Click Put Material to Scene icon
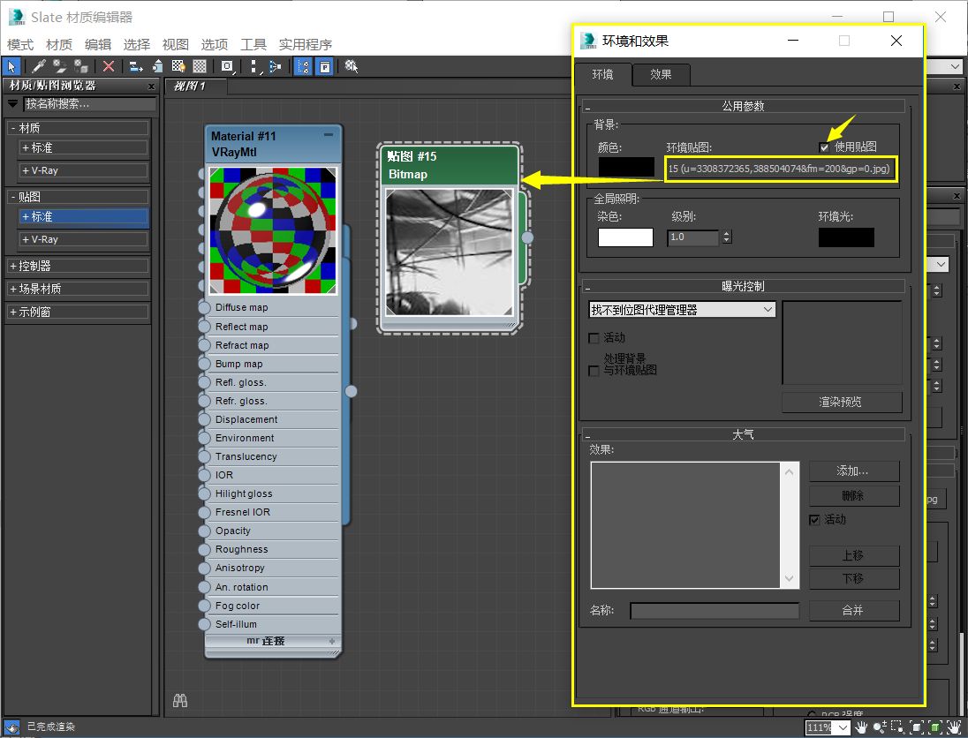This screenshot has width=968, height=738. point(59,66)
